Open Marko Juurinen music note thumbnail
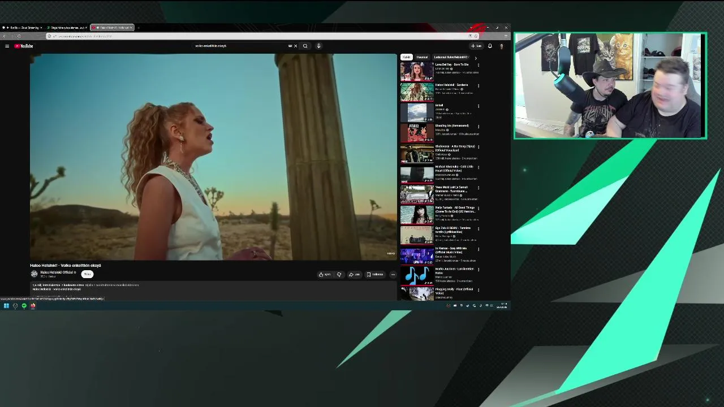This screenshot has width=724, height=407. 417,276
